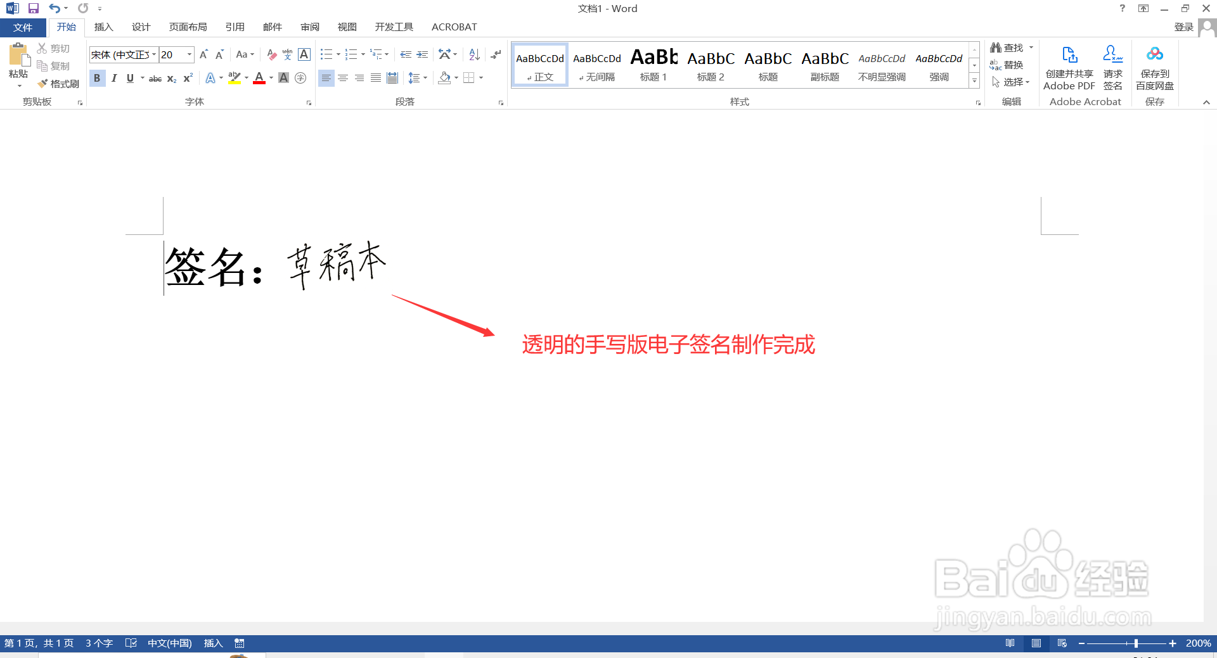Click the 登录 sign-in link
Viewport: 1217px width, 658px height.
coord(1185,27)
